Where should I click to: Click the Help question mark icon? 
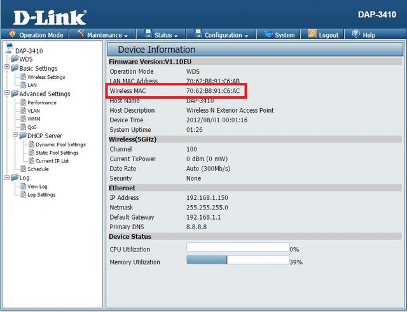click(356, 34)
